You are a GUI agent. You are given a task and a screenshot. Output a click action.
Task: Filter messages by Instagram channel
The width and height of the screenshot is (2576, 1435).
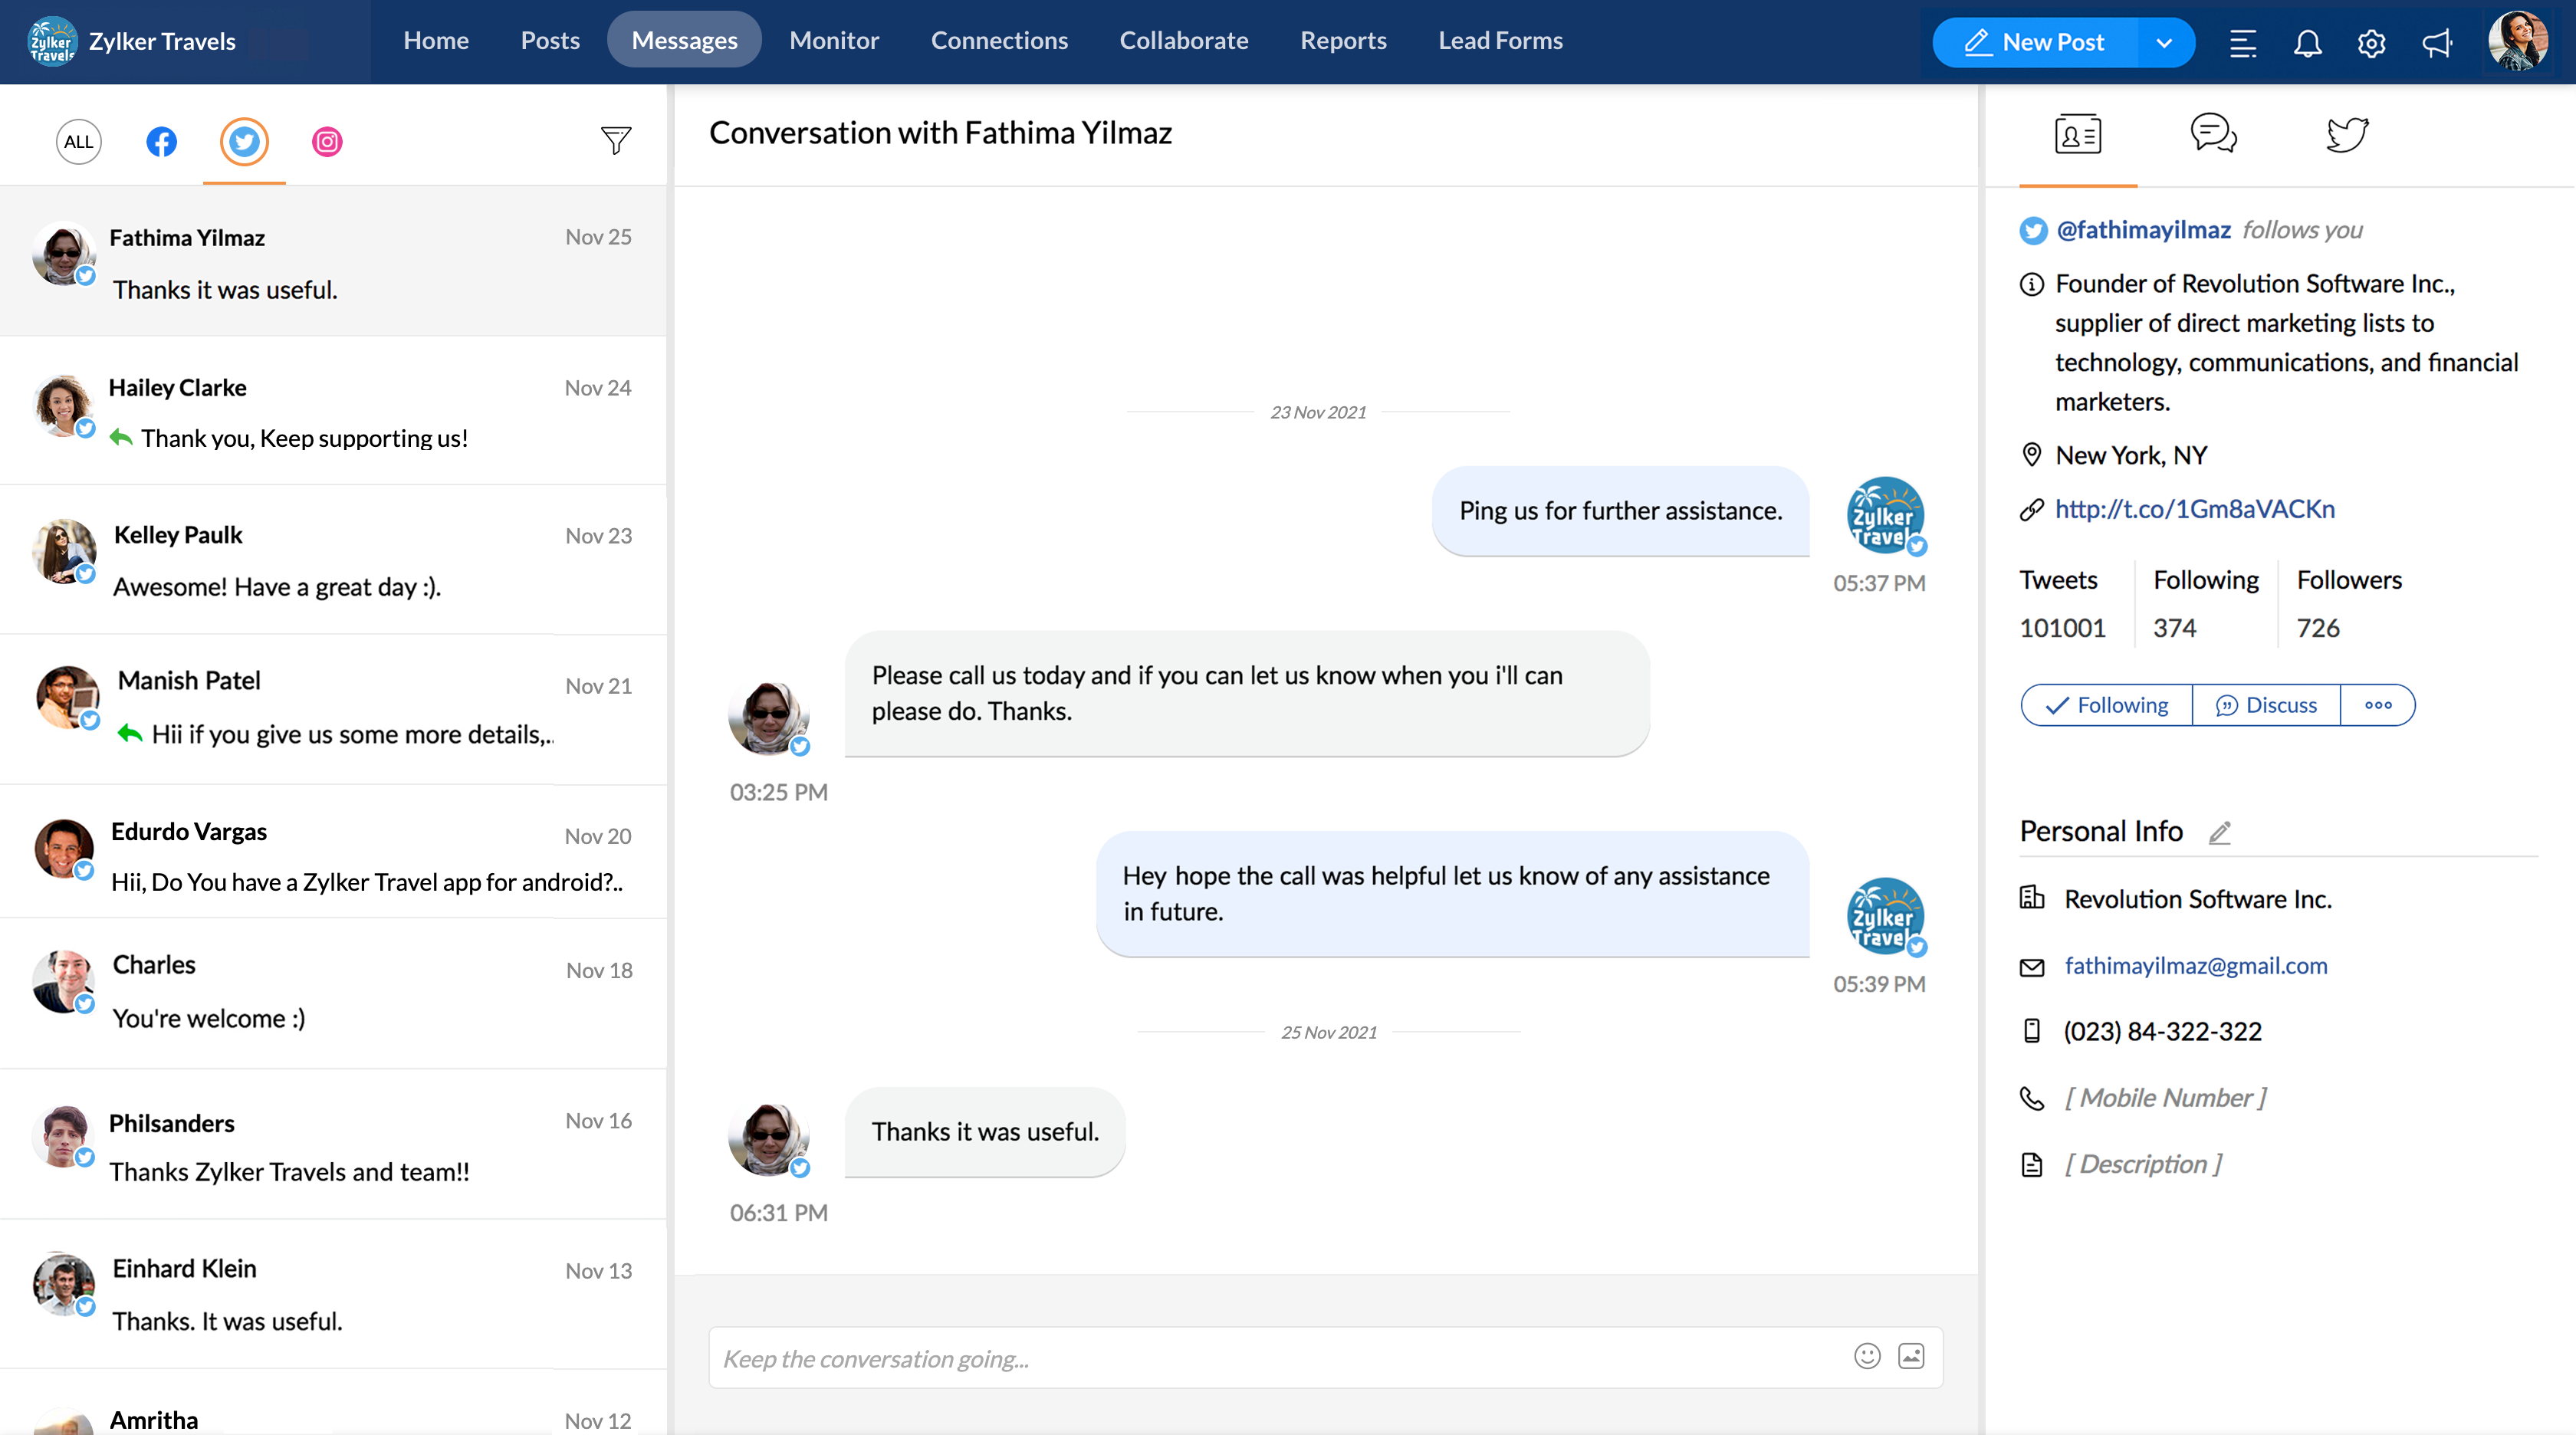point(327,142)
